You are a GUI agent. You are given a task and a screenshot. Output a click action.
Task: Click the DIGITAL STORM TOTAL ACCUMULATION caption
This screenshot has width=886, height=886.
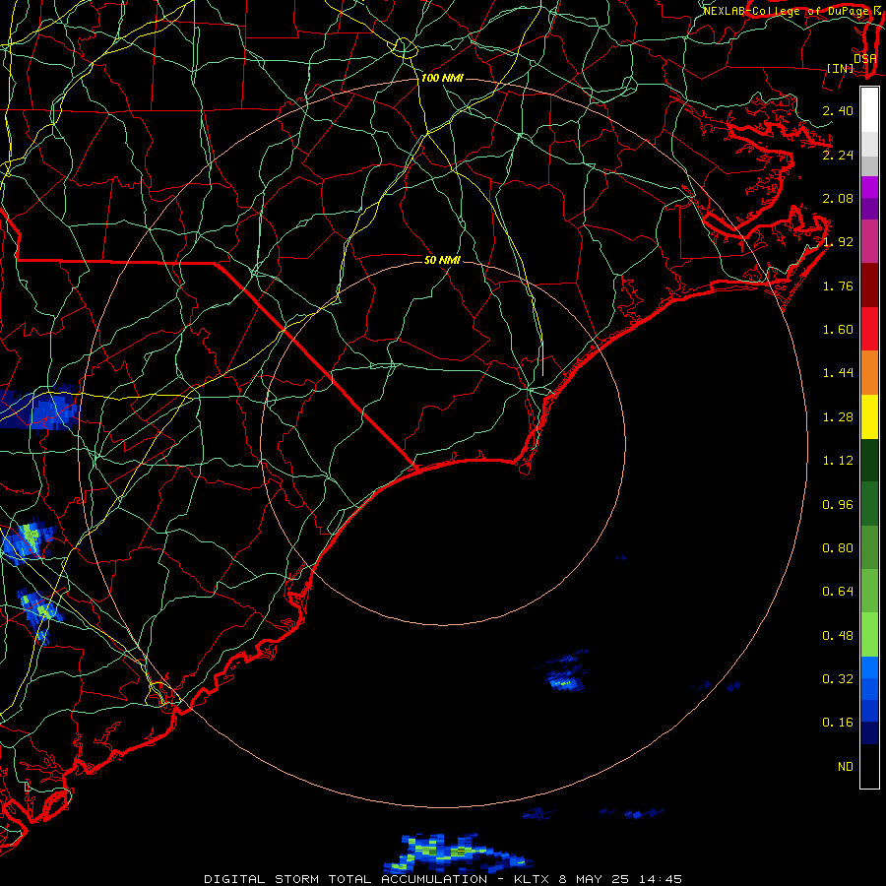(x=346, y=879)
